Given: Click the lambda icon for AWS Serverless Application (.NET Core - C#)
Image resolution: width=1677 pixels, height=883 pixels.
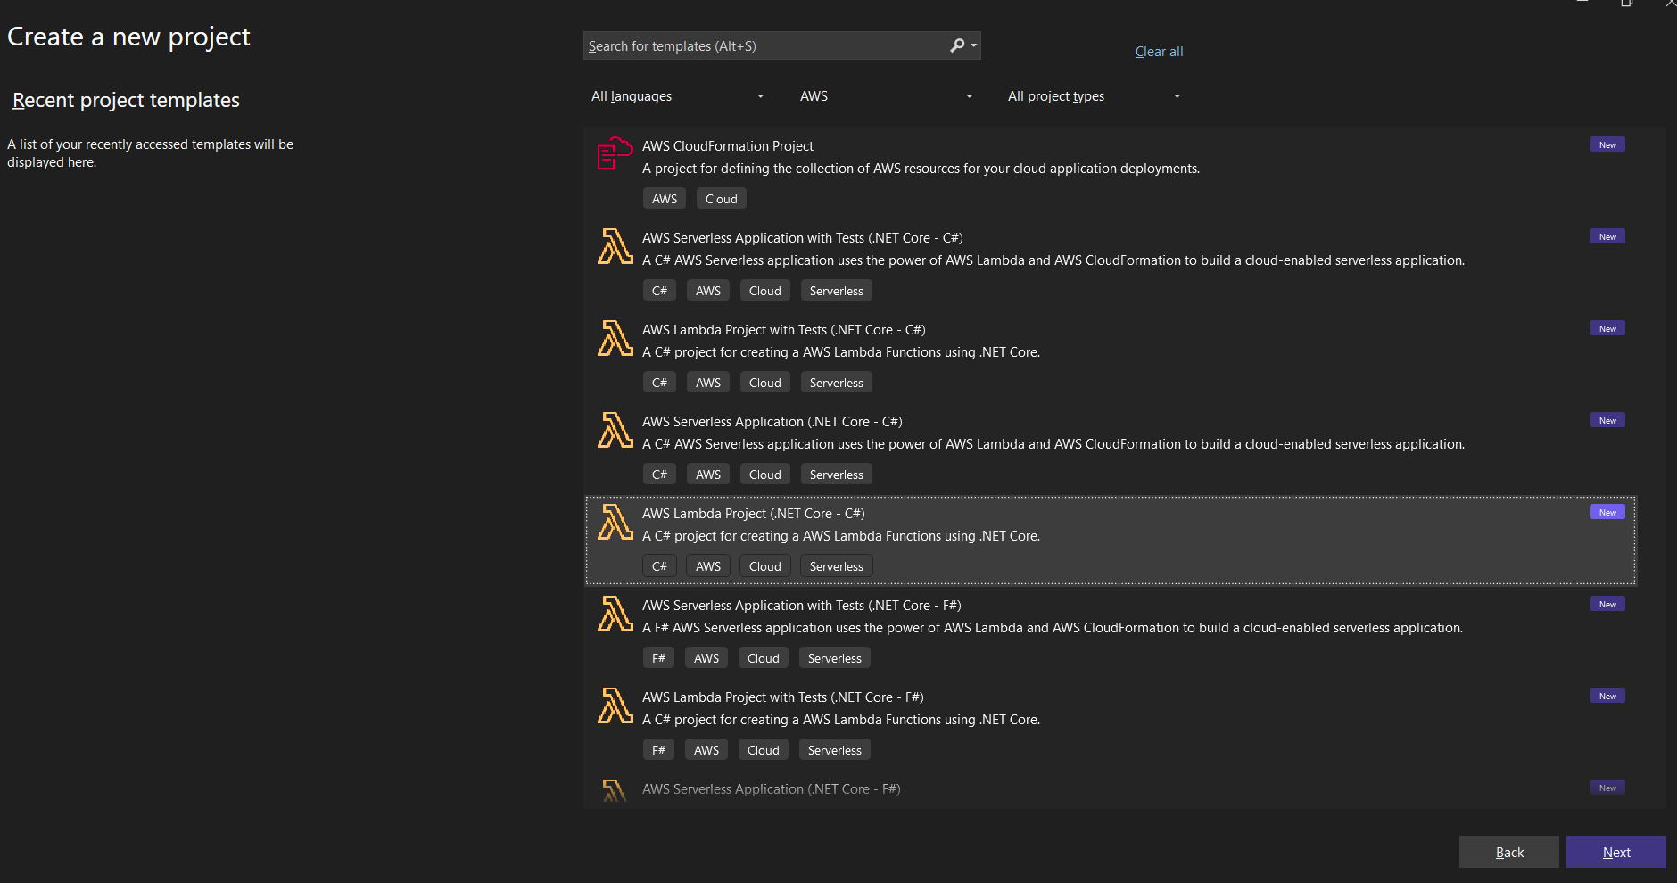Looking at the screenshot, I should 615,430.
